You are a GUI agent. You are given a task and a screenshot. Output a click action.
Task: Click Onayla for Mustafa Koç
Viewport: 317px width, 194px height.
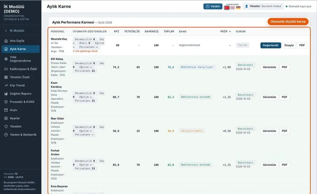click(x=289, y=45)
